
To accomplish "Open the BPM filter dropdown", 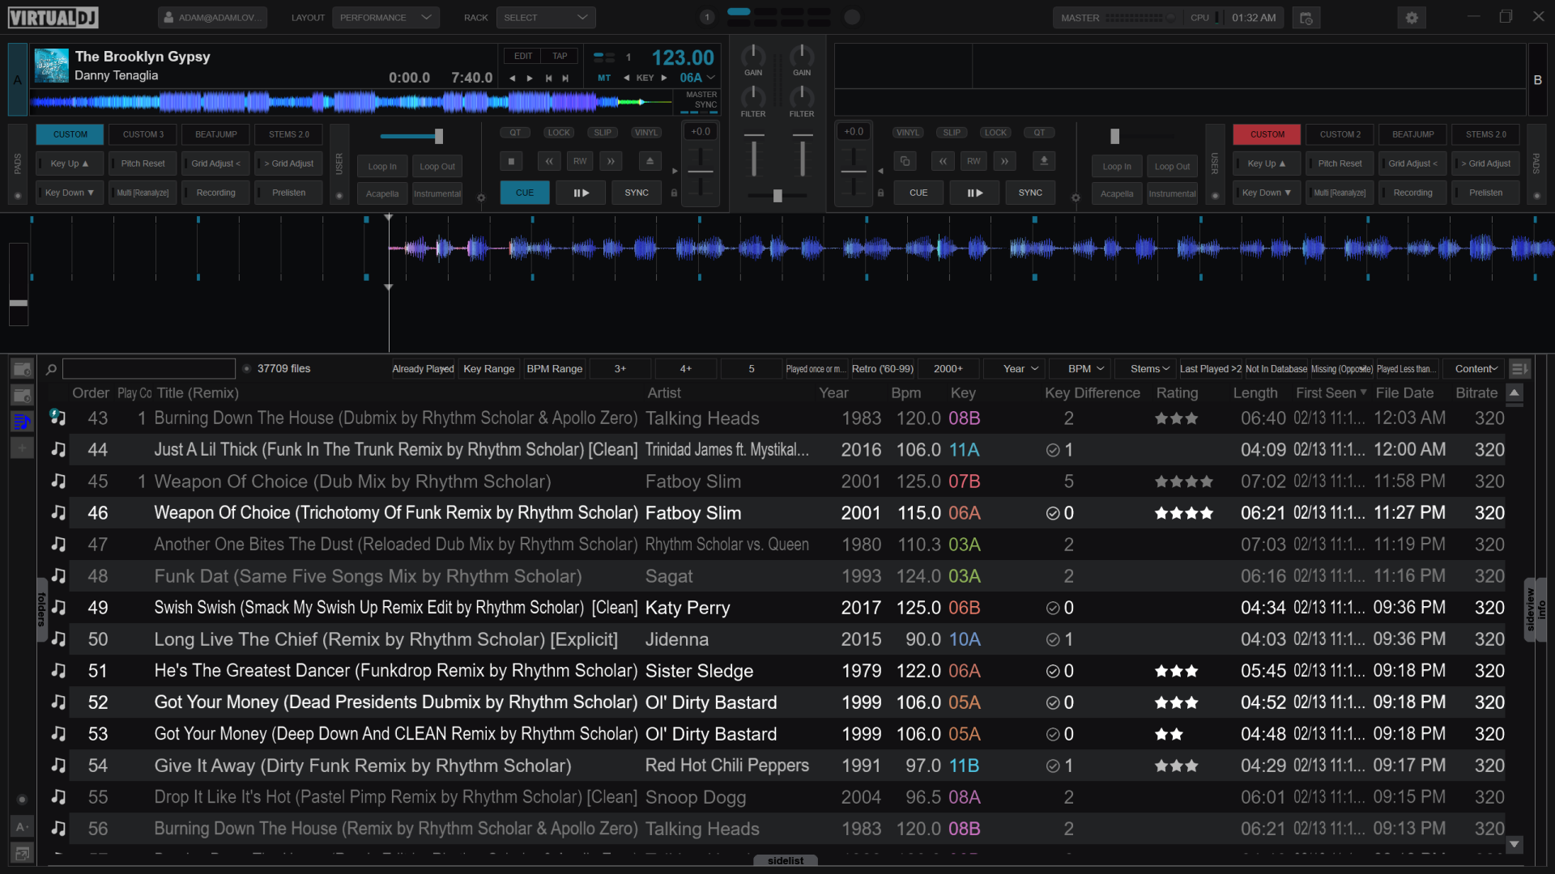I will (x=1080, y=369).
